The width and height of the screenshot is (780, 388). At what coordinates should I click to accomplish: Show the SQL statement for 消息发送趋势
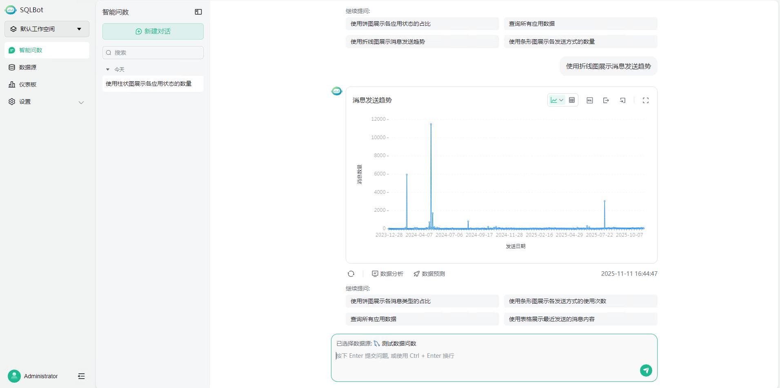point(590,100)
